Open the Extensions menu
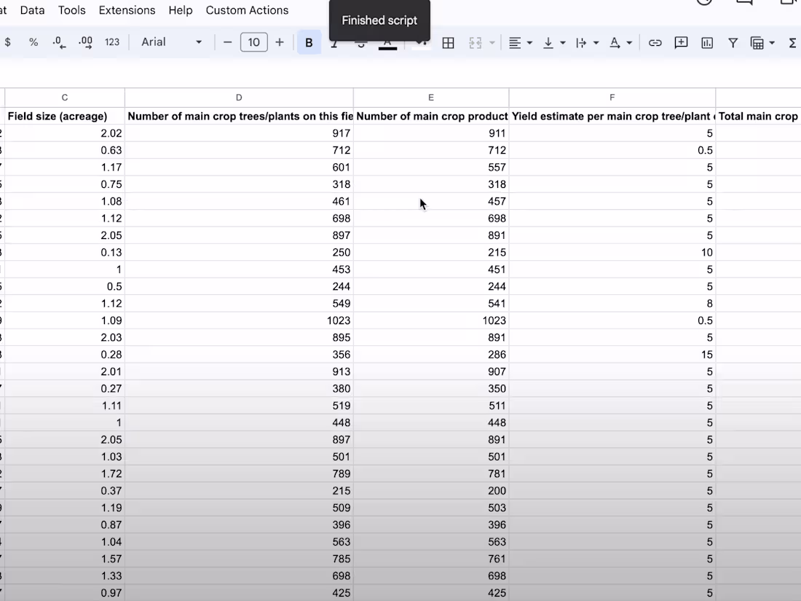The height and width of the screenshot is (601, 801). click(x=127, y=10)
